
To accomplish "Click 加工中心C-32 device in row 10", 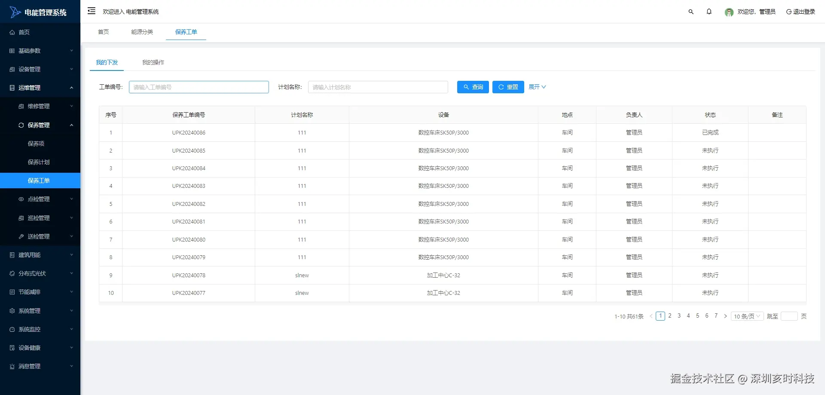I will pyautogui.click(x=443, y=293).
